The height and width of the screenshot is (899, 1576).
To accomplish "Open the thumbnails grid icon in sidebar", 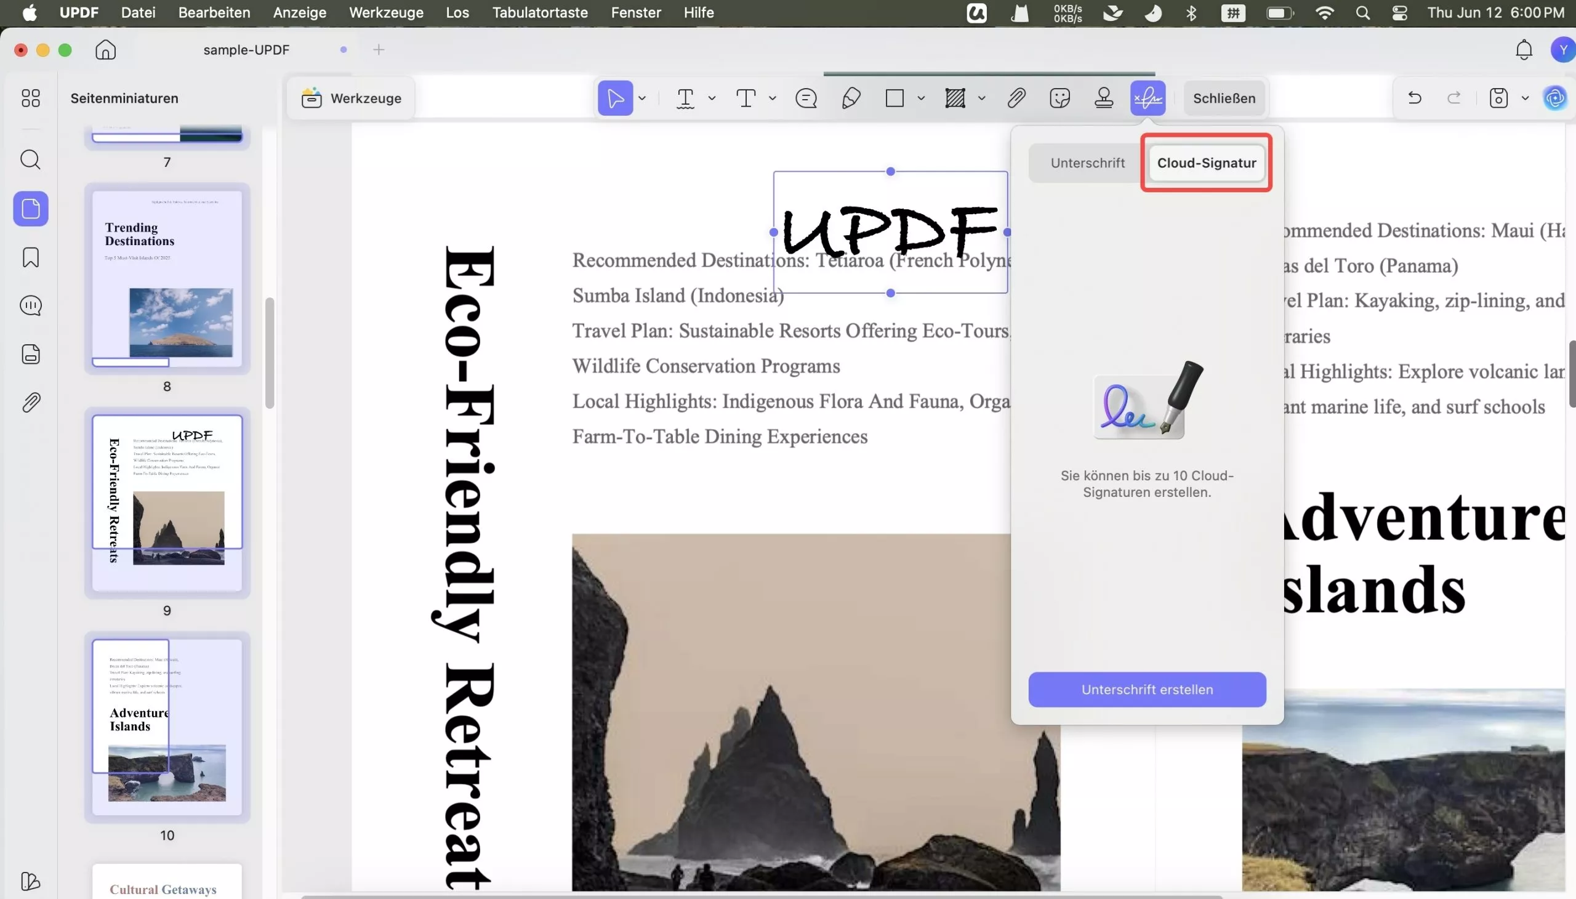I will [x=30, y=98].
